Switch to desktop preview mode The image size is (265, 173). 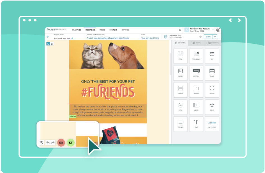click(x=48, y=44)
